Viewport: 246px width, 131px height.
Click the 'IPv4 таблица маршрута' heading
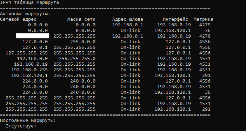[29, 3]
